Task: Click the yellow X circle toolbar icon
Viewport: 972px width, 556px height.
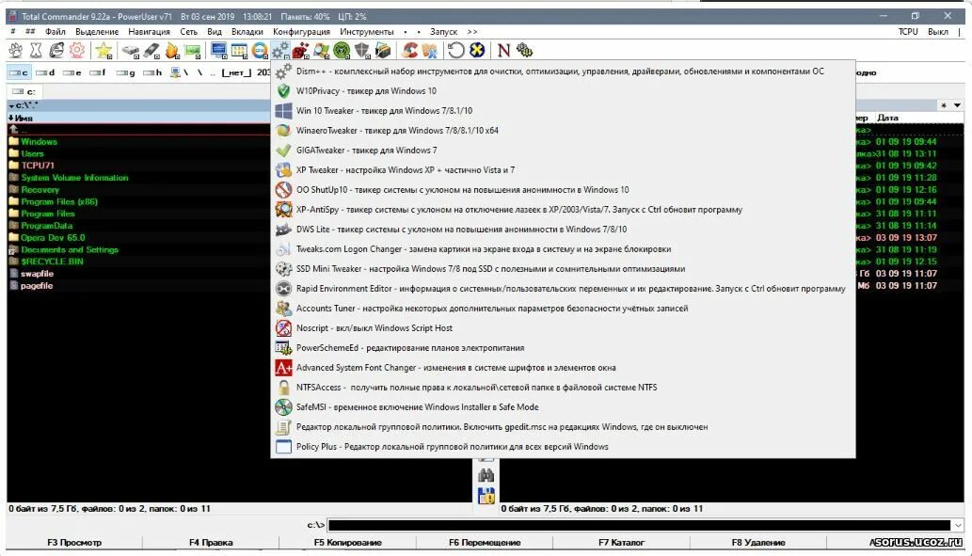Action: (x=477, y=50)
